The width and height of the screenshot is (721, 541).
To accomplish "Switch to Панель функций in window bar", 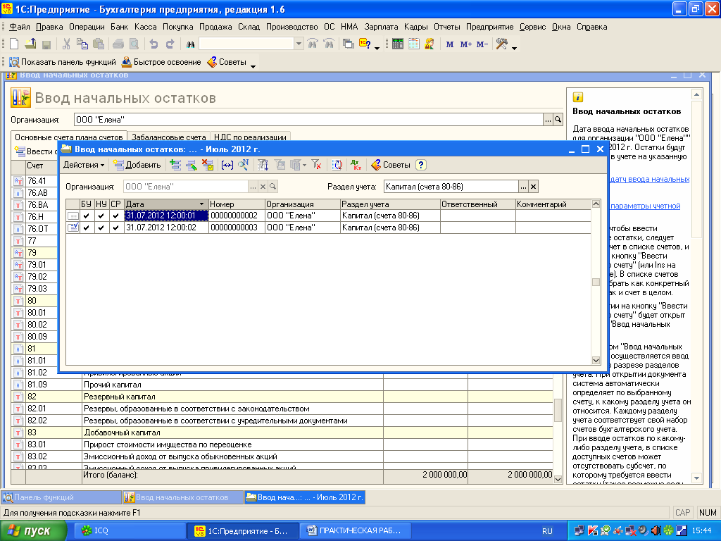I will (61, 497).
